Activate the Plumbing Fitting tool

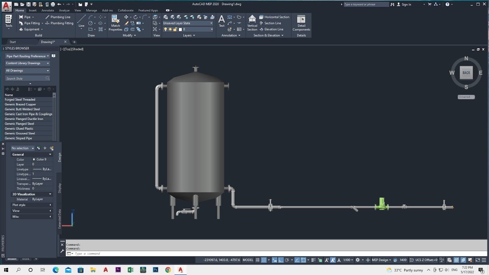[59, 23]
